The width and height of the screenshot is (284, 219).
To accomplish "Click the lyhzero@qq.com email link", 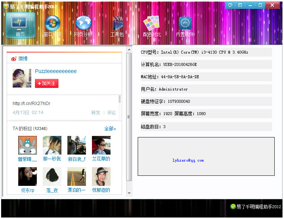I will click(x=188, y=160).
